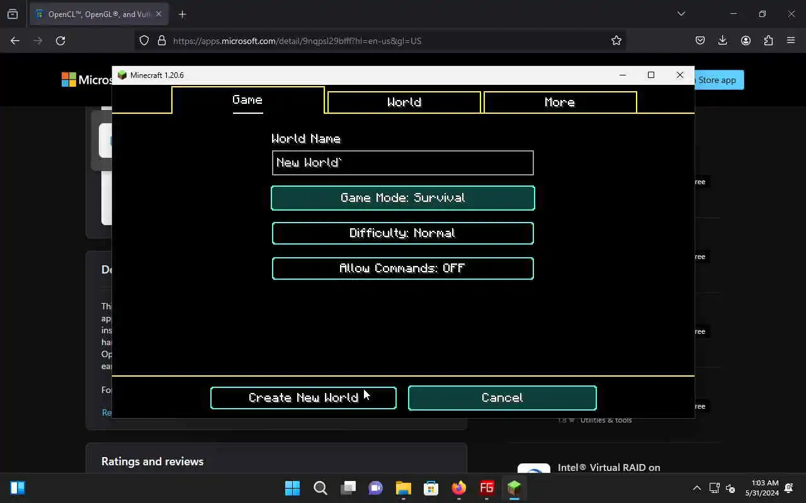Go back in the Firefox browser

[x=15, y=40]
